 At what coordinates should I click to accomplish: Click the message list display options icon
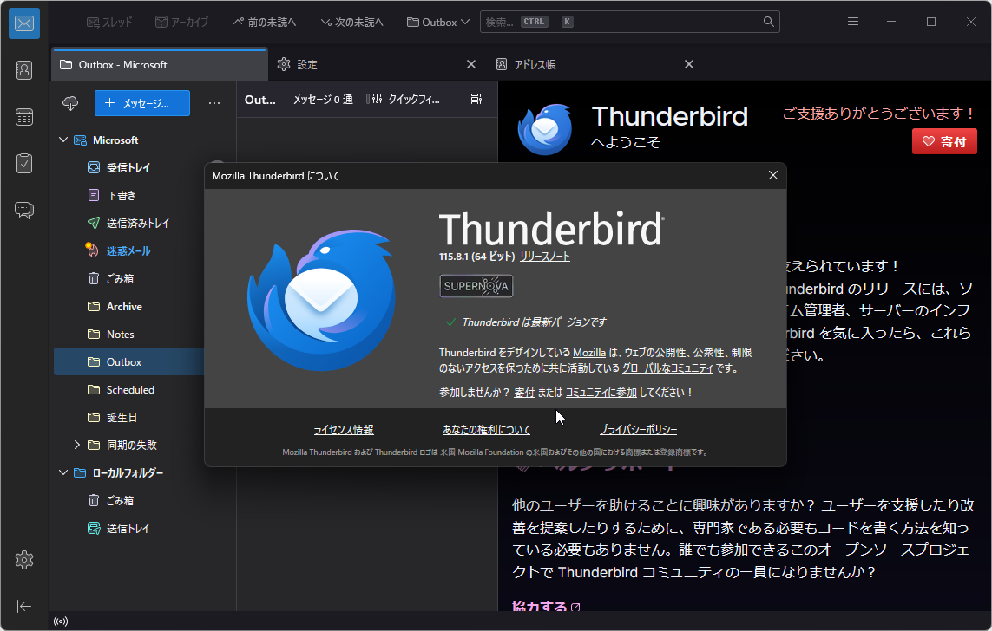476,99
